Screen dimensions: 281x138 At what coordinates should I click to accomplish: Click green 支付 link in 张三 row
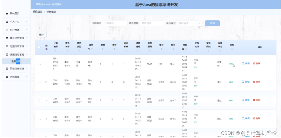[x=196, y=68]
